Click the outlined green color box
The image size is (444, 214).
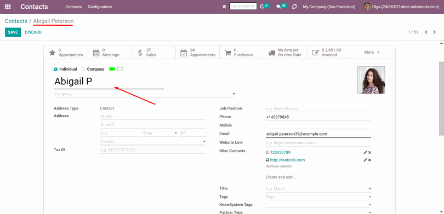[x=120, y=69]
